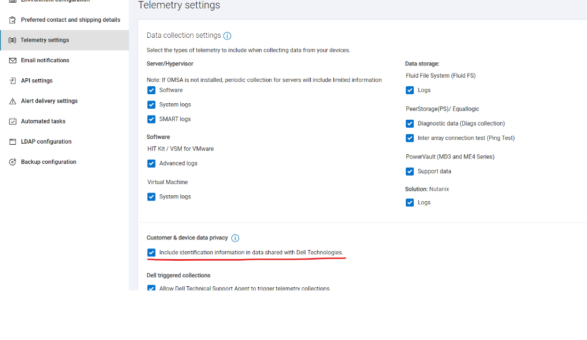Toggle Advanced logs for HIT Kit
This screenshot has height=340, width=587.
(151, 163)
